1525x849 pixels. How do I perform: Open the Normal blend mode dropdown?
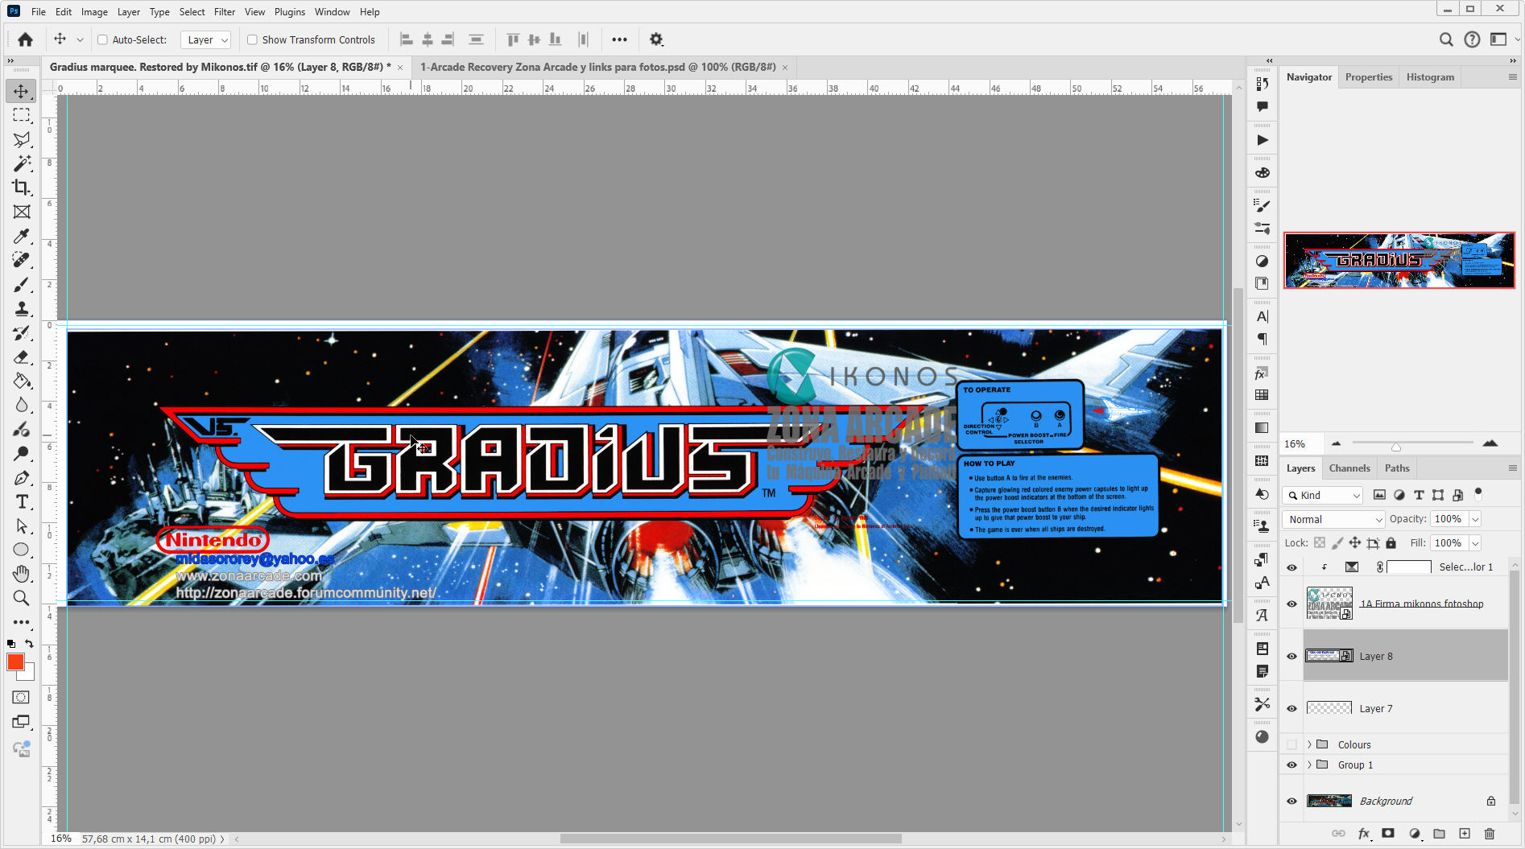pos(1333,519)
